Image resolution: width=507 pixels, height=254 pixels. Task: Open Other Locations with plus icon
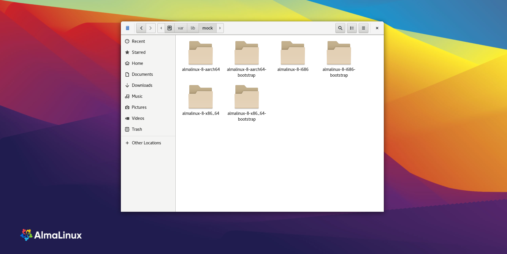[127, 143]
